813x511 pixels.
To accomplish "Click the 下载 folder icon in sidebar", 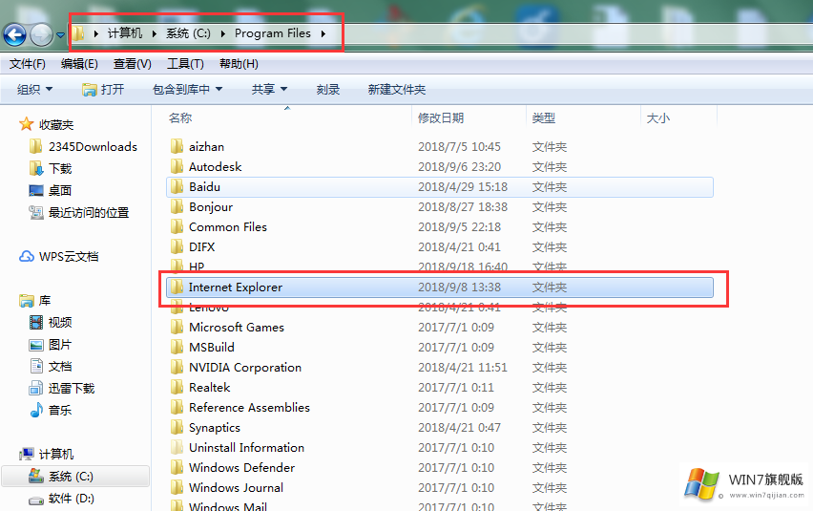I will point(35,168).
